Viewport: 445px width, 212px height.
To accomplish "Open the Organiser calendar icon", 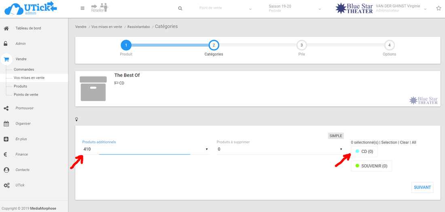I will [x=6, y=124].
